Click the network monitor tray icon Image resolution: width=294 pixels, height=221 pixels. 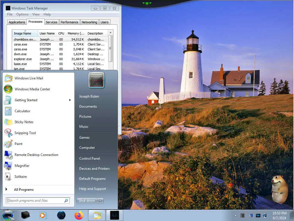[258, 216]
